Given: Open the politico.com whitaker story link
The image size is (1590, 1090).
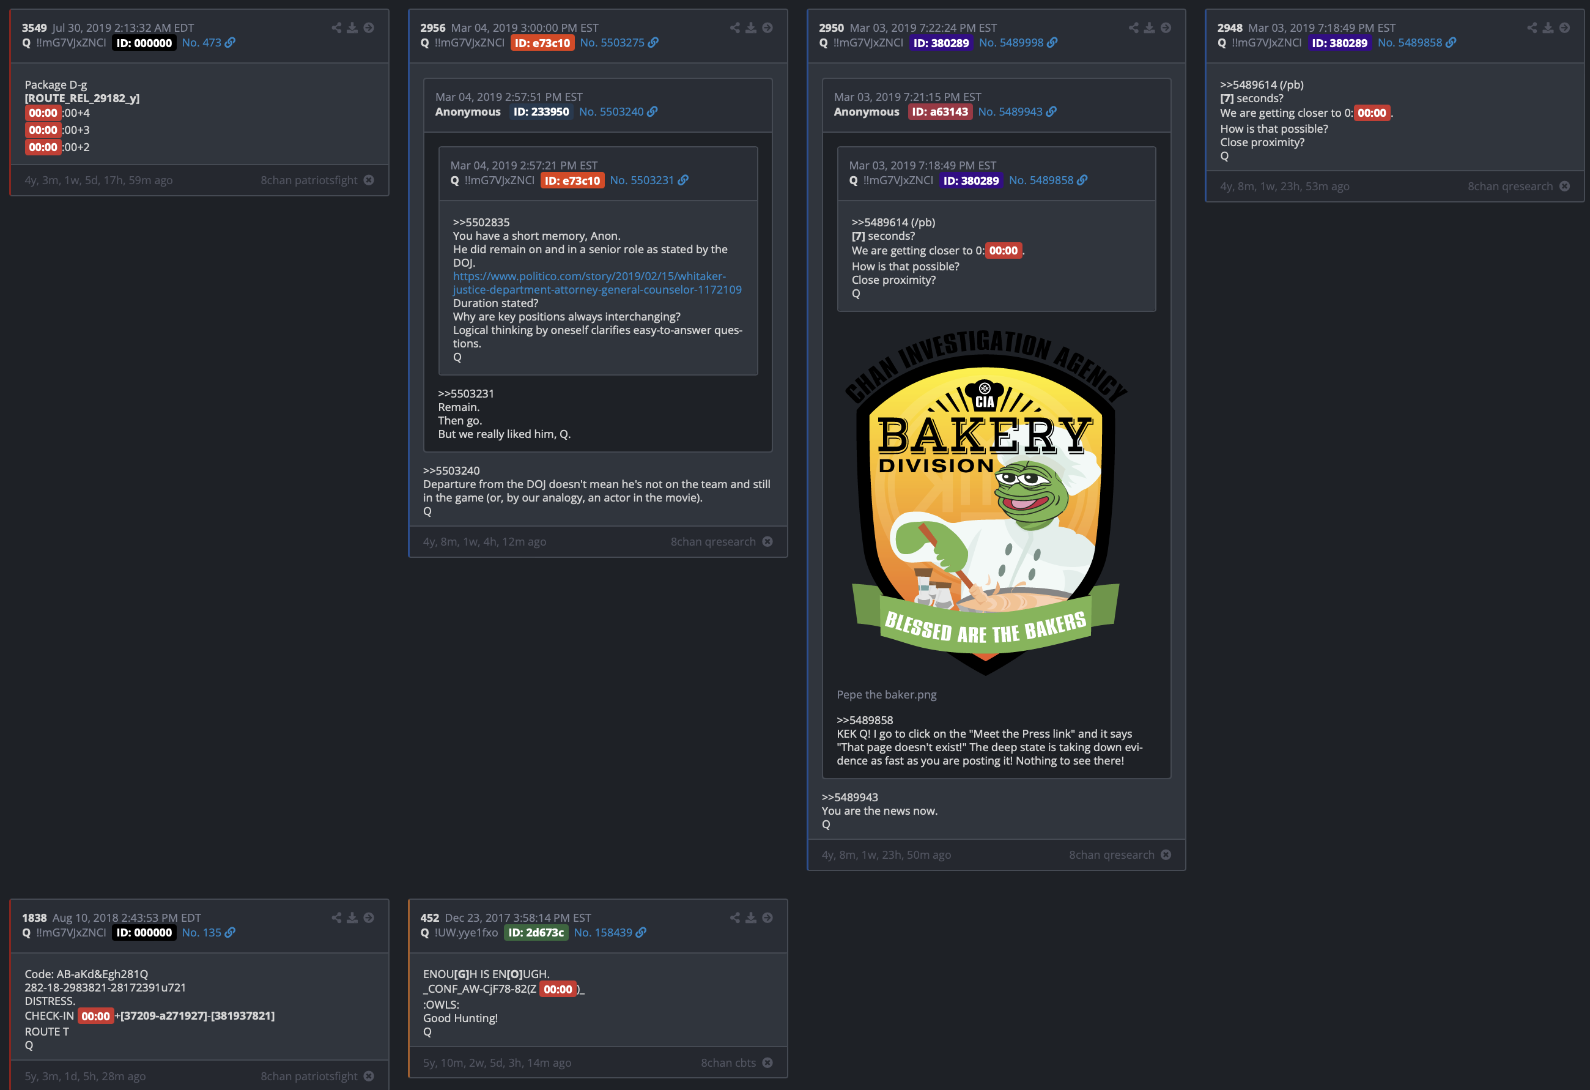Looking at the screenshot, I should [x=597, y=283].
